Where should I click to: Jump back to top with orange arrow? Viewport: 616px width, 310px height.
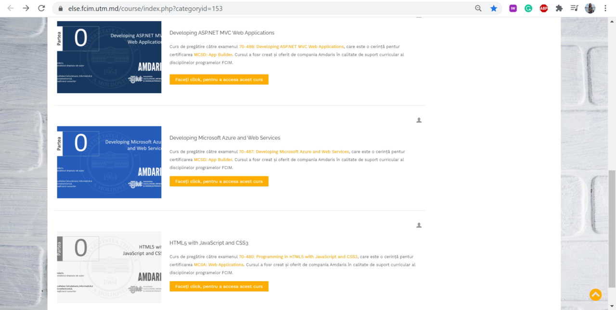point(595,295)
